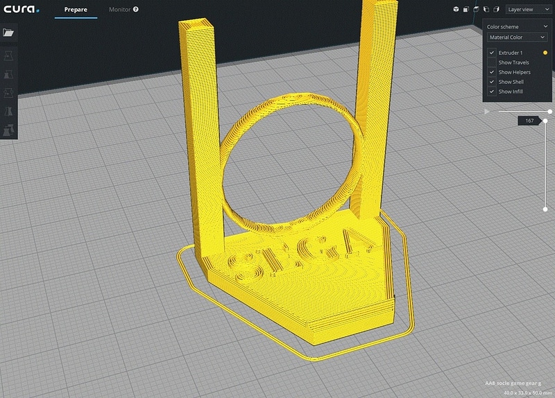
Task: Select the Per Model Settings tool
Action: [x=8, y=130]
